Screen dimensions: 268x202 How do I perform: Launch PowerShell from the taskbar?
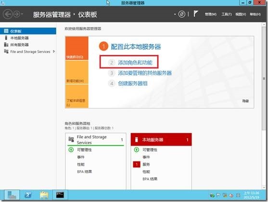coord(28,195)
